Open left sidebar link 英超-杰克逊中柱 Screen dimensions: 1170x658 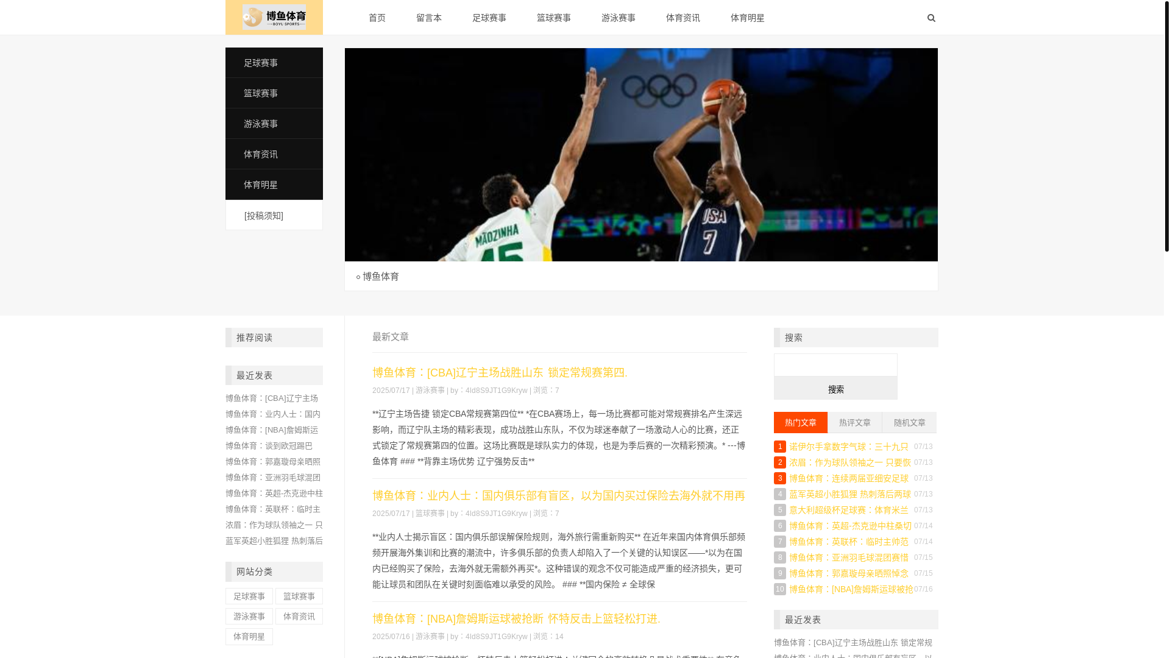[x=274, y=493]
